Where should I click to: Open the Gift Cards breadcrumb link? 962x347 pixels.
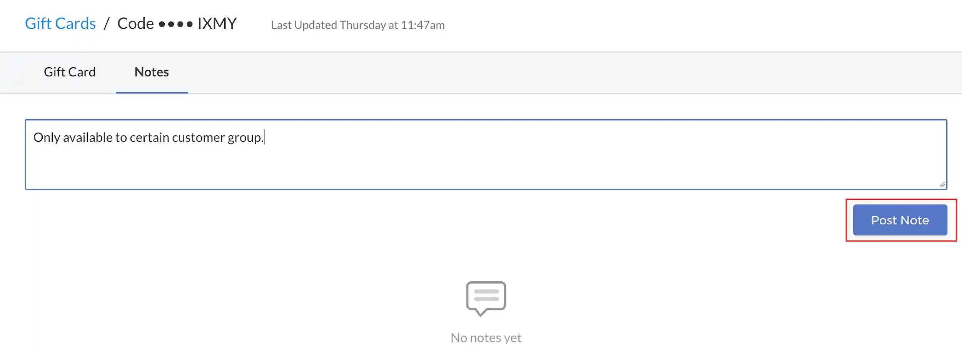[60, 23]
